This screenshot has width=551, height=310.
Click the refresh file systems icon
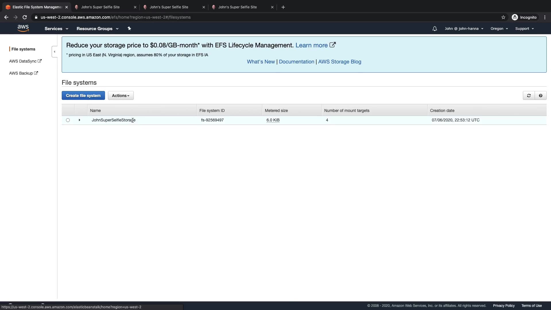pyautogui.click(x=529, y=96)
